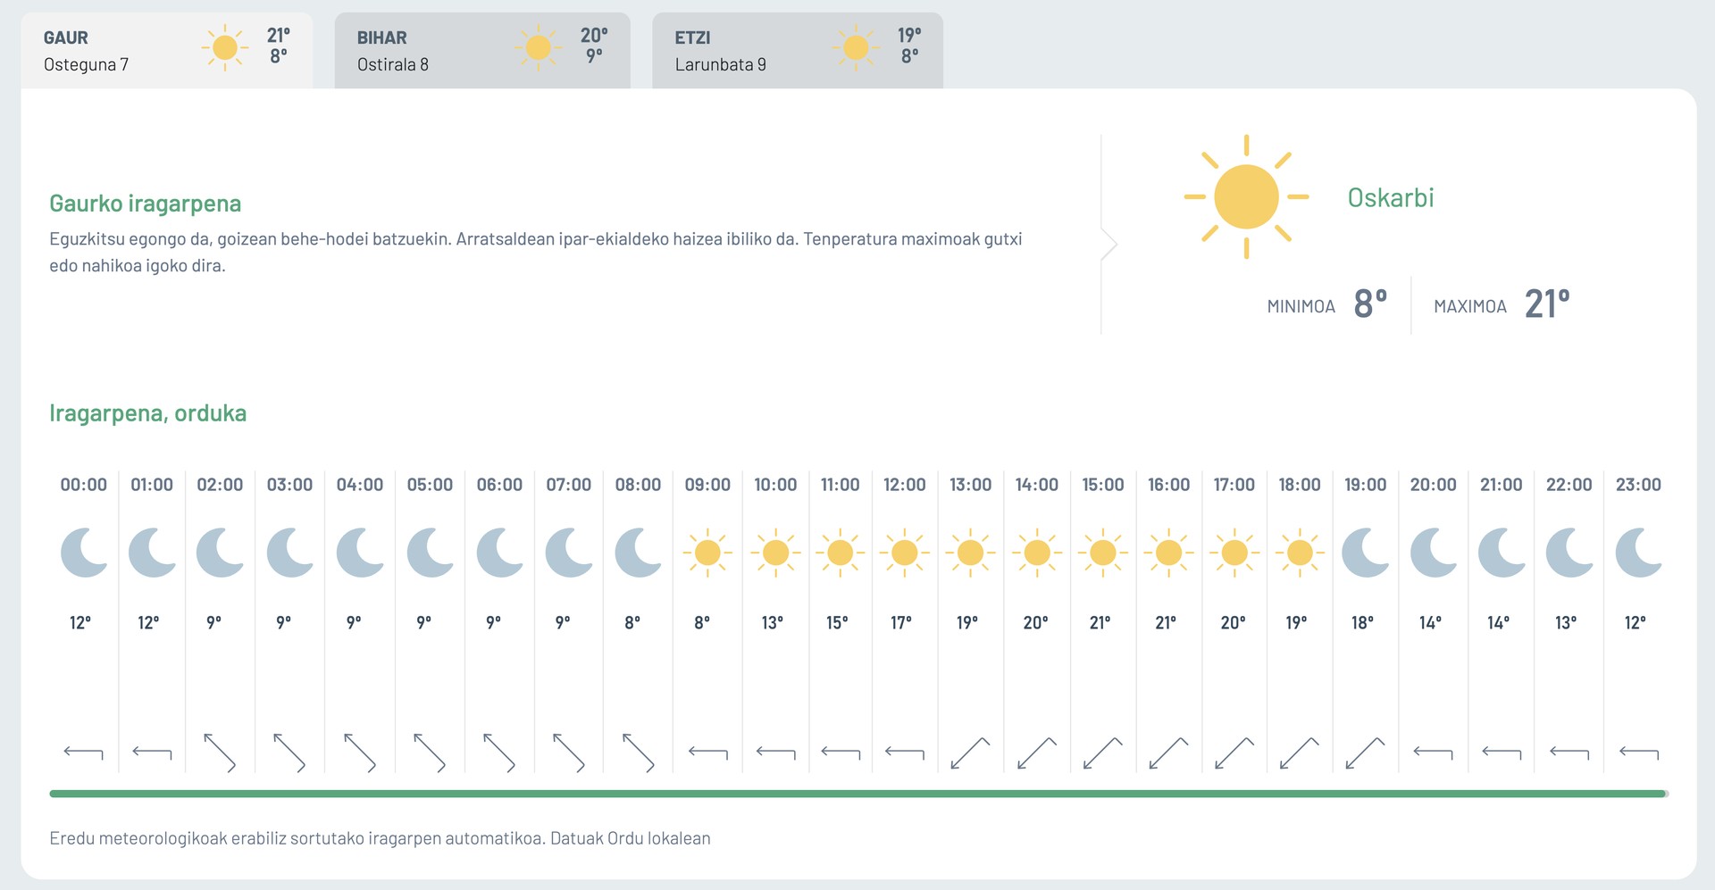
Task: Select the GAUR Osteguna 7 tab
Action: pos(167,50)
